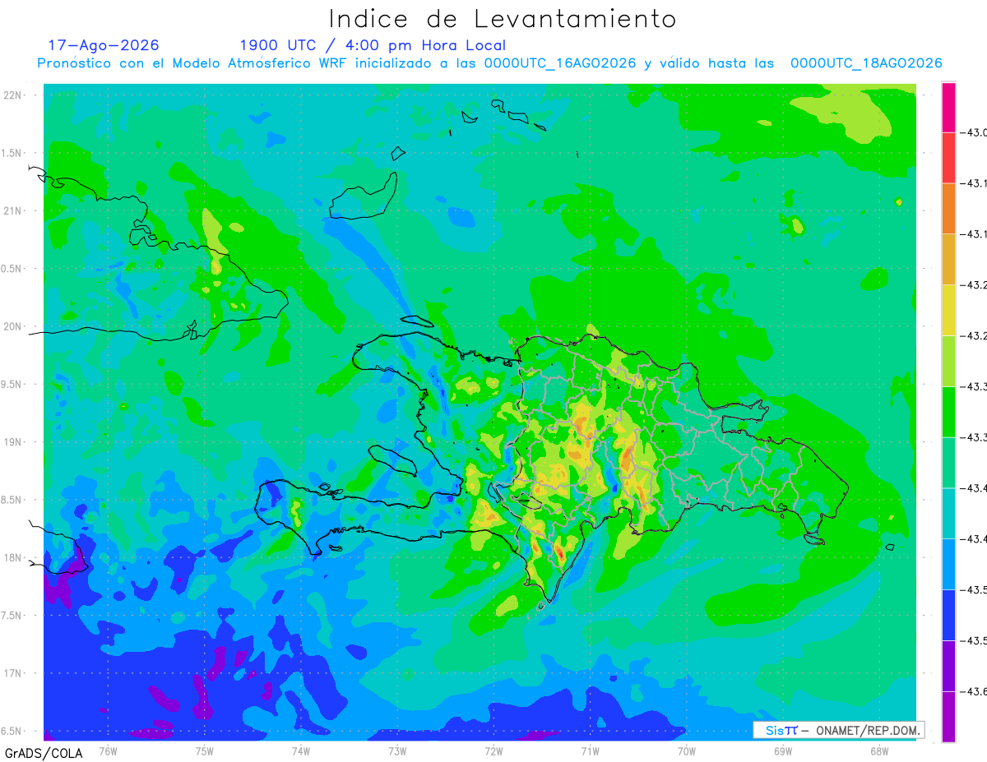Pick the pink-magenta swatch on the colorbar
Screen dimensions: 987x762
pyautogui.click(x=948, y=107)
